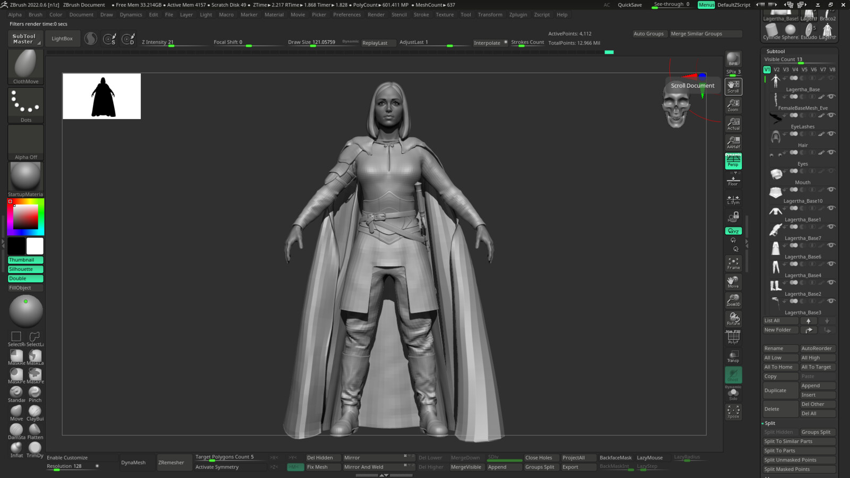
Task: Open the Document menu
Action: (81, 15)
